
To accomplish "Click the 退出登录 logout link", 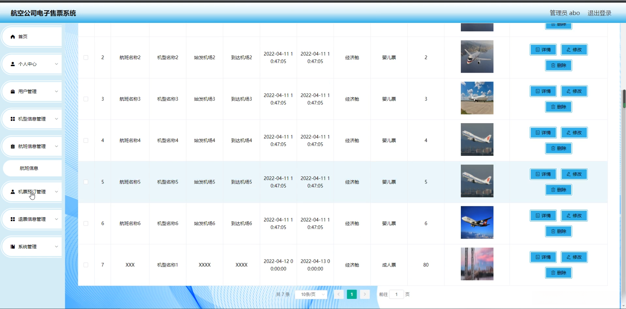I will tap(599, 13).
